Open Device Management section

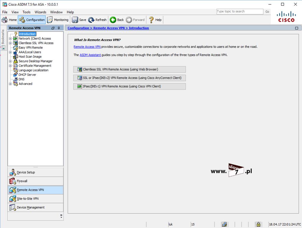tap(35, 207)
